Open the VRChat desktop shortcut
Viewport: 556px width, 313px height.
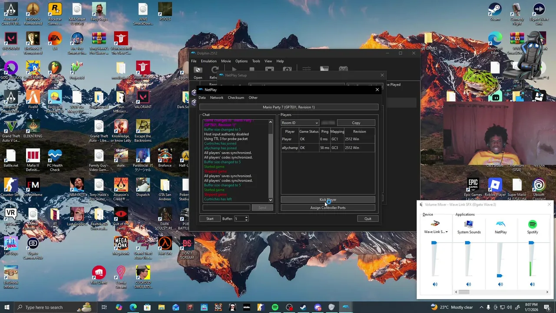pos(11,216)
